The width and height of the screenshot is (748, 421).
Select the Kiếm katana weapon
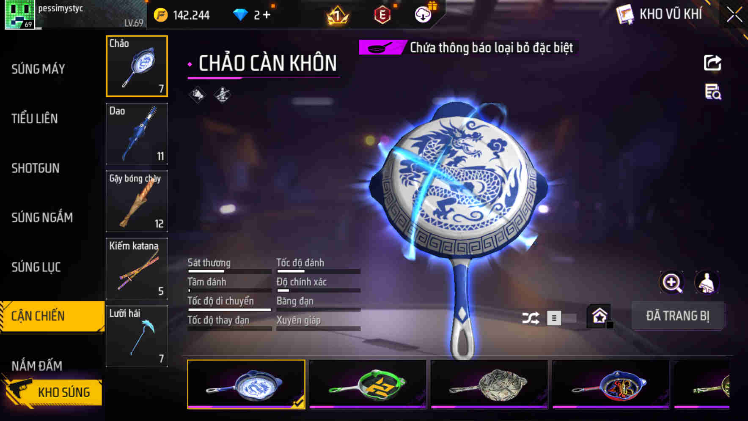[x=137, y=269]
